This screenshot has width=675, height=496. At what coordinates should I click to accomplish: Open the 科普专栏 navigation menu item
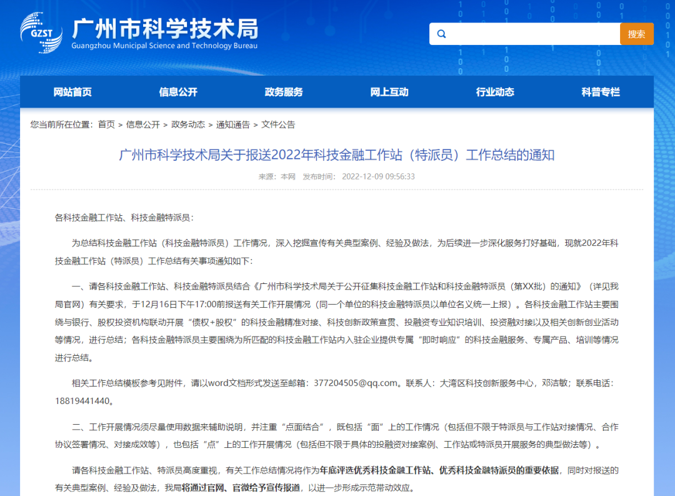601,92
